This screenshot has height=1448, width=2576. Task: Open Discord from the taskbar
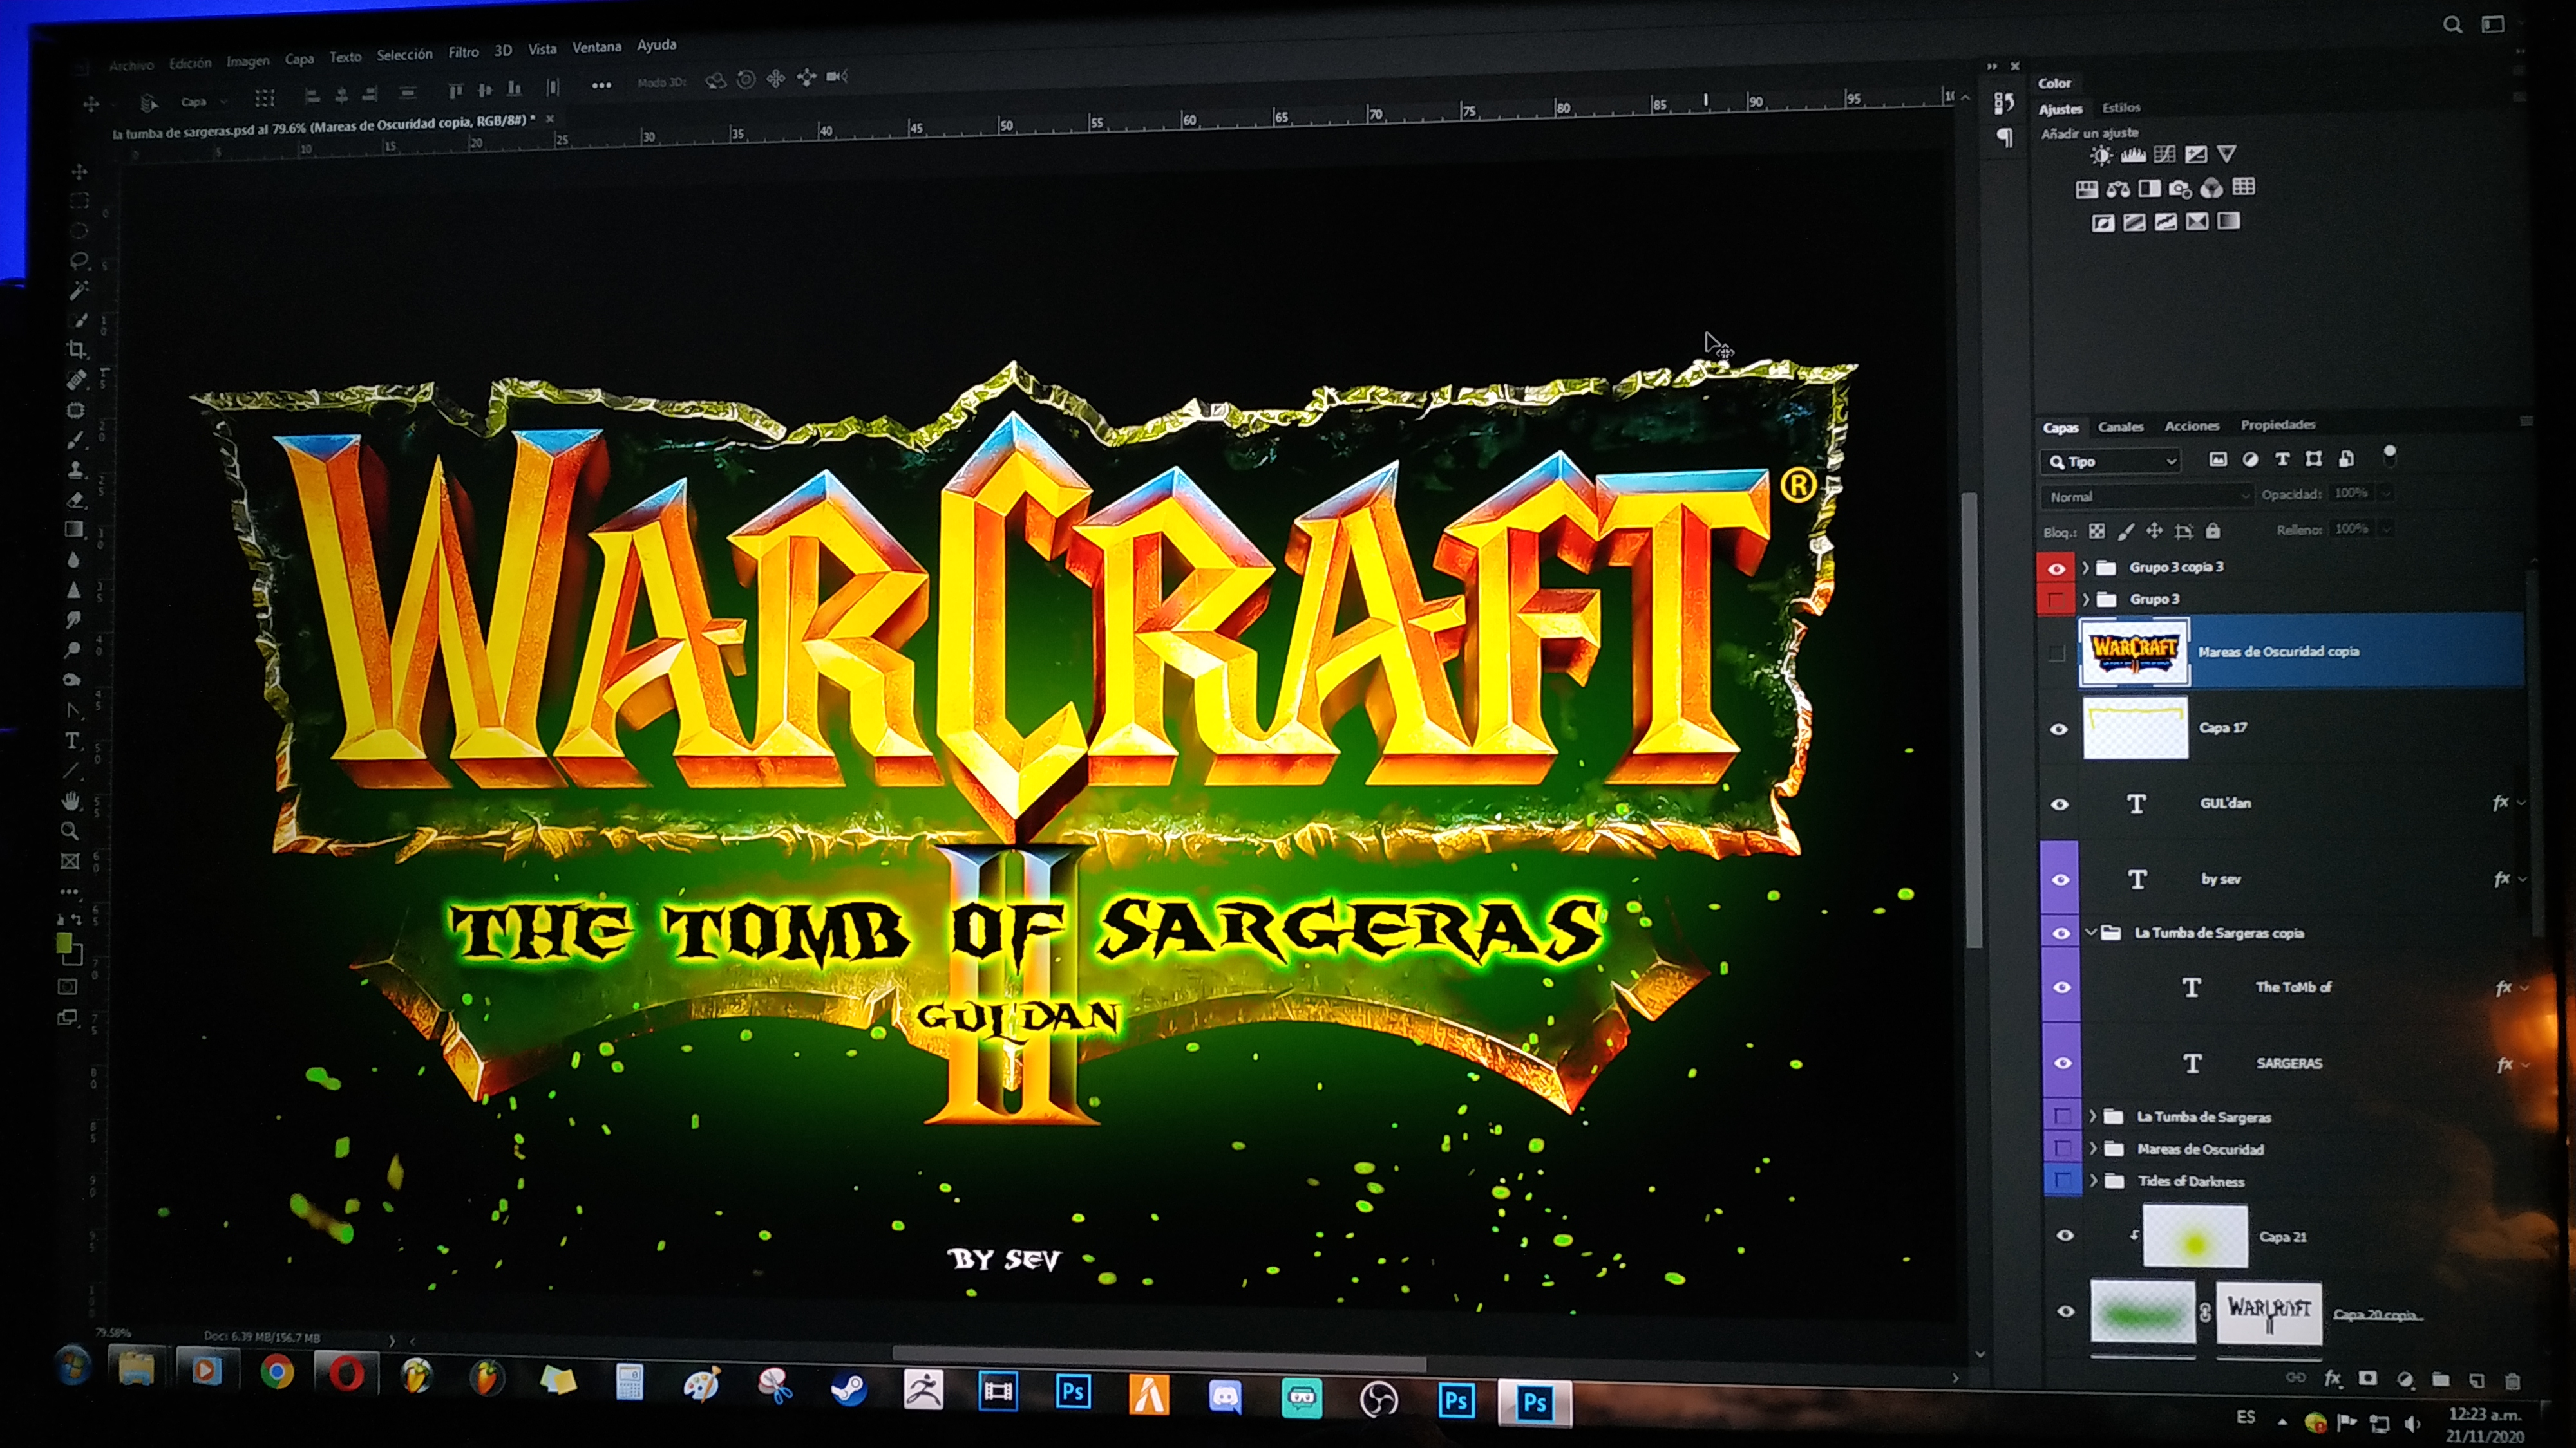click(1225, 1396)
